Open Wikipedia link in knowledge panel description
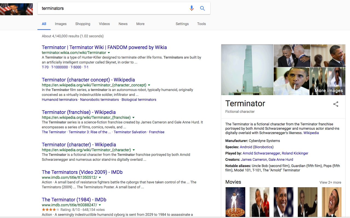Viewport: 350px width, 218px height. tap(311, 133)
